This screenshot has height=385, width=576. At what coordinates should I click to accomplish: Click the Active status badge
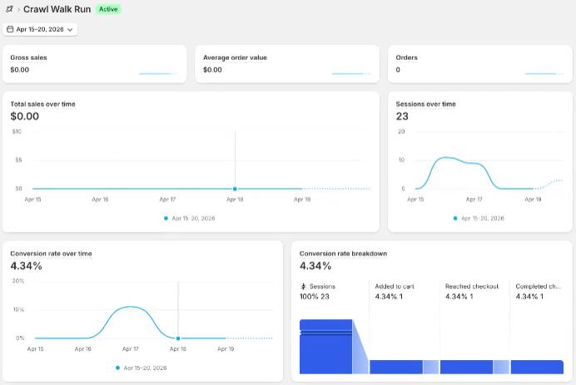tap(108, 9)
